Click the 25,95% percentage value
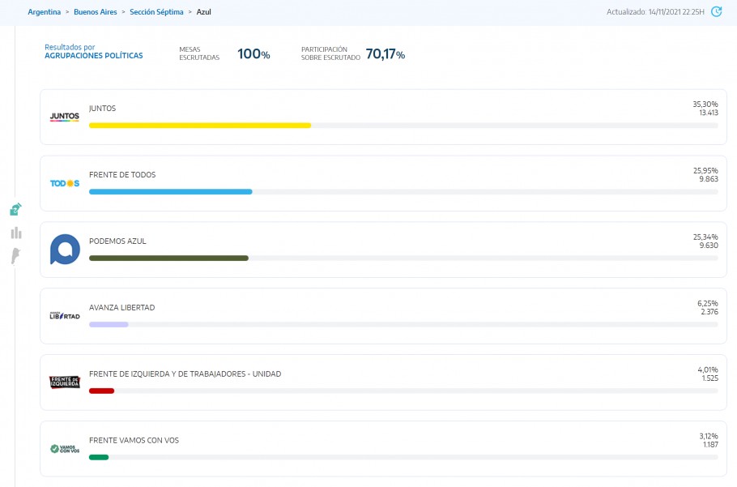Viewport: 737px width, 487px height. [705, 171]
